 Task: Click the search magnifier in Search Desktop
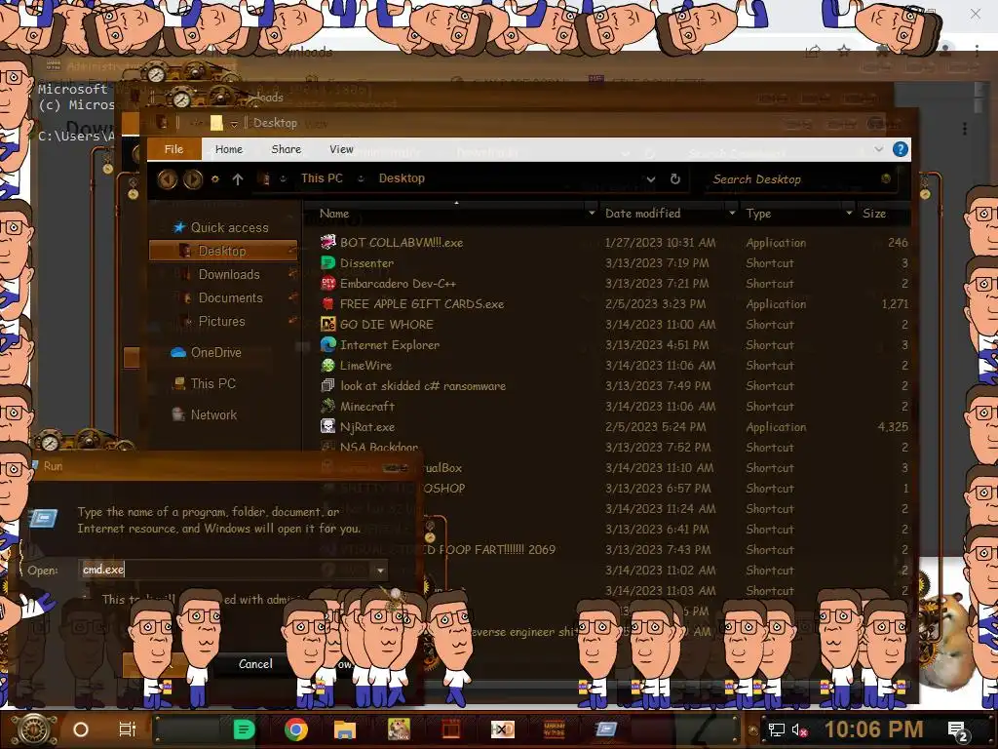point(886,179)
